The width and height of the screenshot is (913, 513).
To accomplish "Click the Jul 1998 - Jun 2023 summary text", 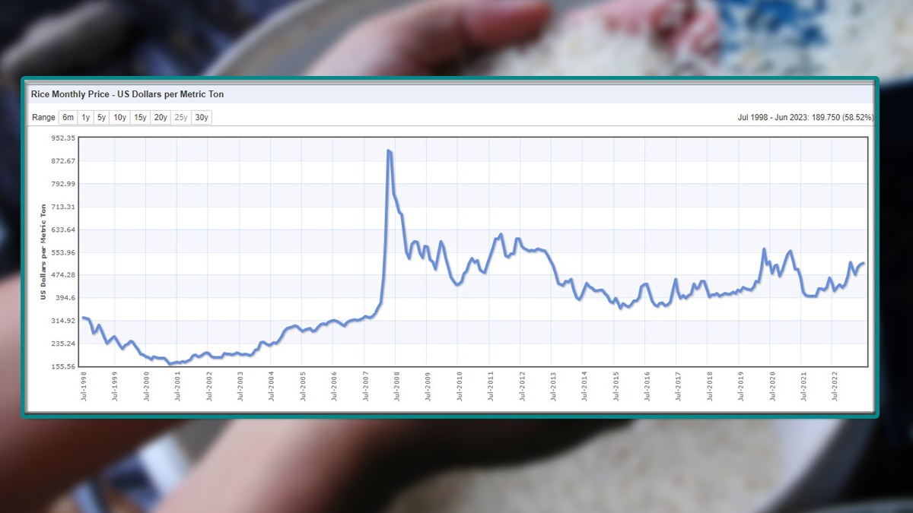I will tap(806, 118).
